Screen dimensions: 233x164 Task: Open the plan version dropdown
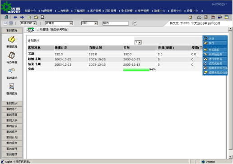[x=138, y=42]
